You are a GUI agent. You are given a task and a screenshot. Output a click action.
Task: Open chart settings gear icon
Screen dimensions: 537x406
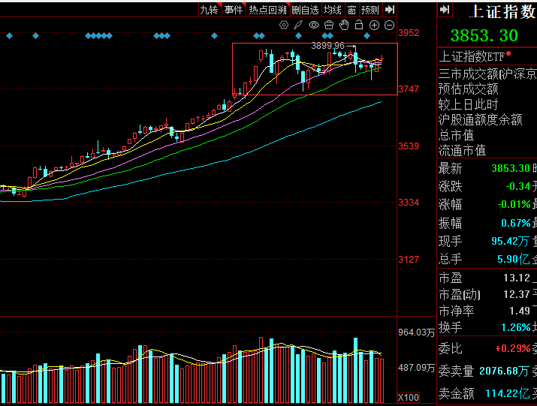(x=284, y=25)
